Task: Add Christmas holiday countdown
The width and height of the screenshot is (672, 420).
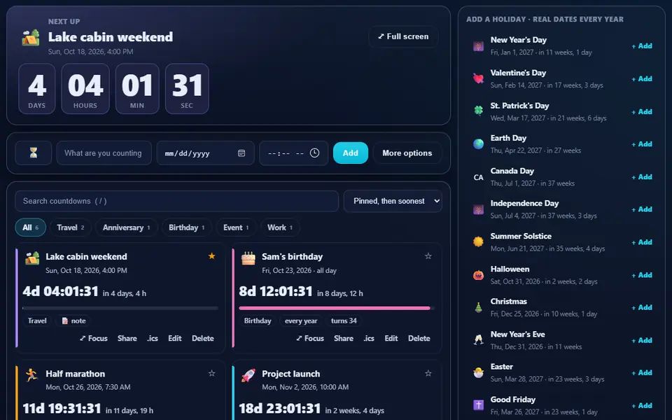Action: point(642,308)
